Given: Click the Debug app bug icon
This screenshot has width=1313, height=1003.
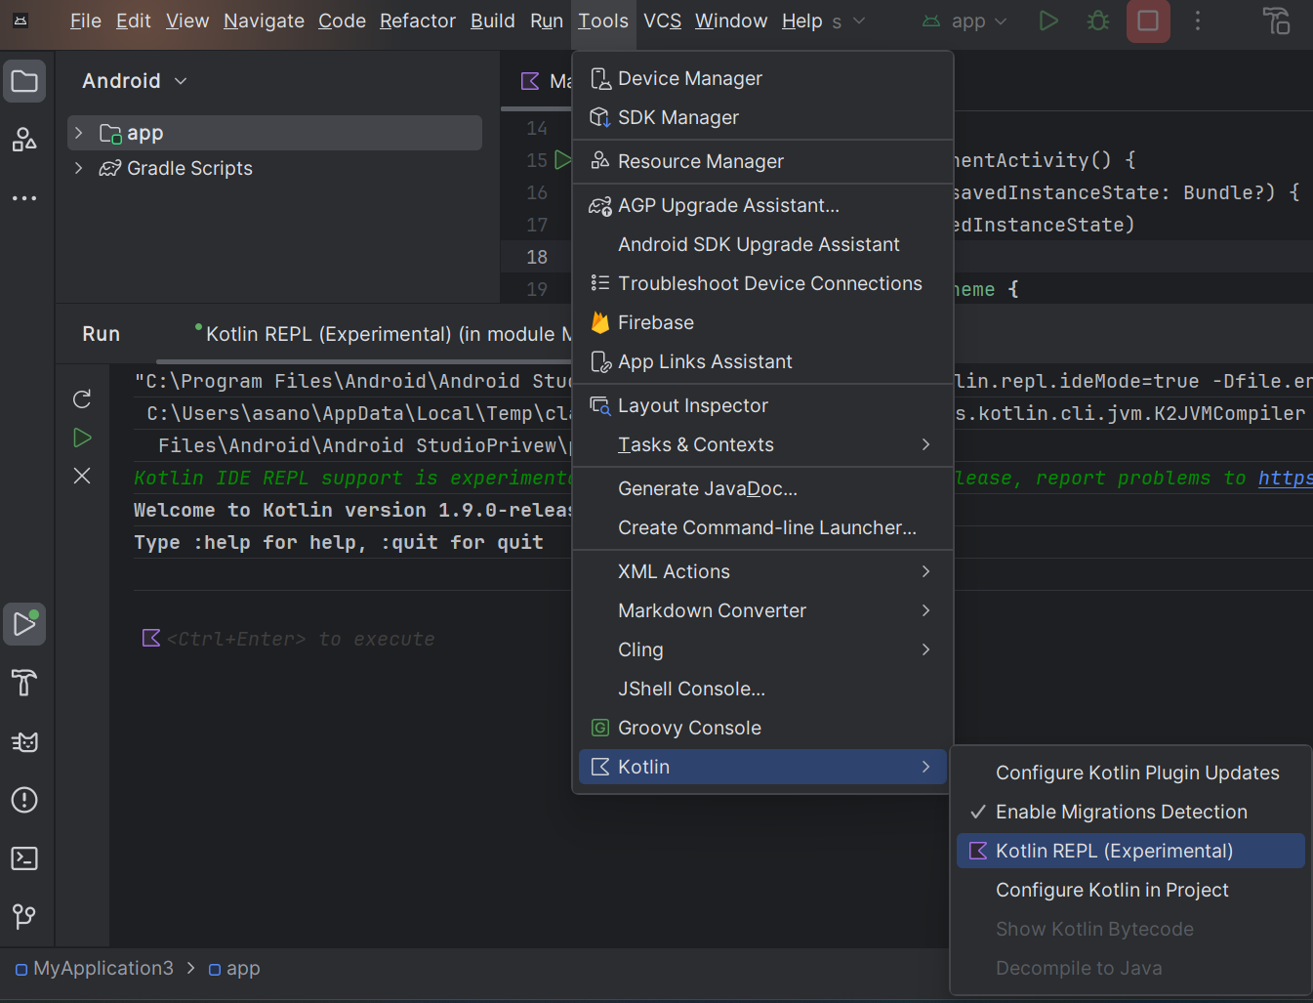Looking at the screenshot, I should [1098, 21].
